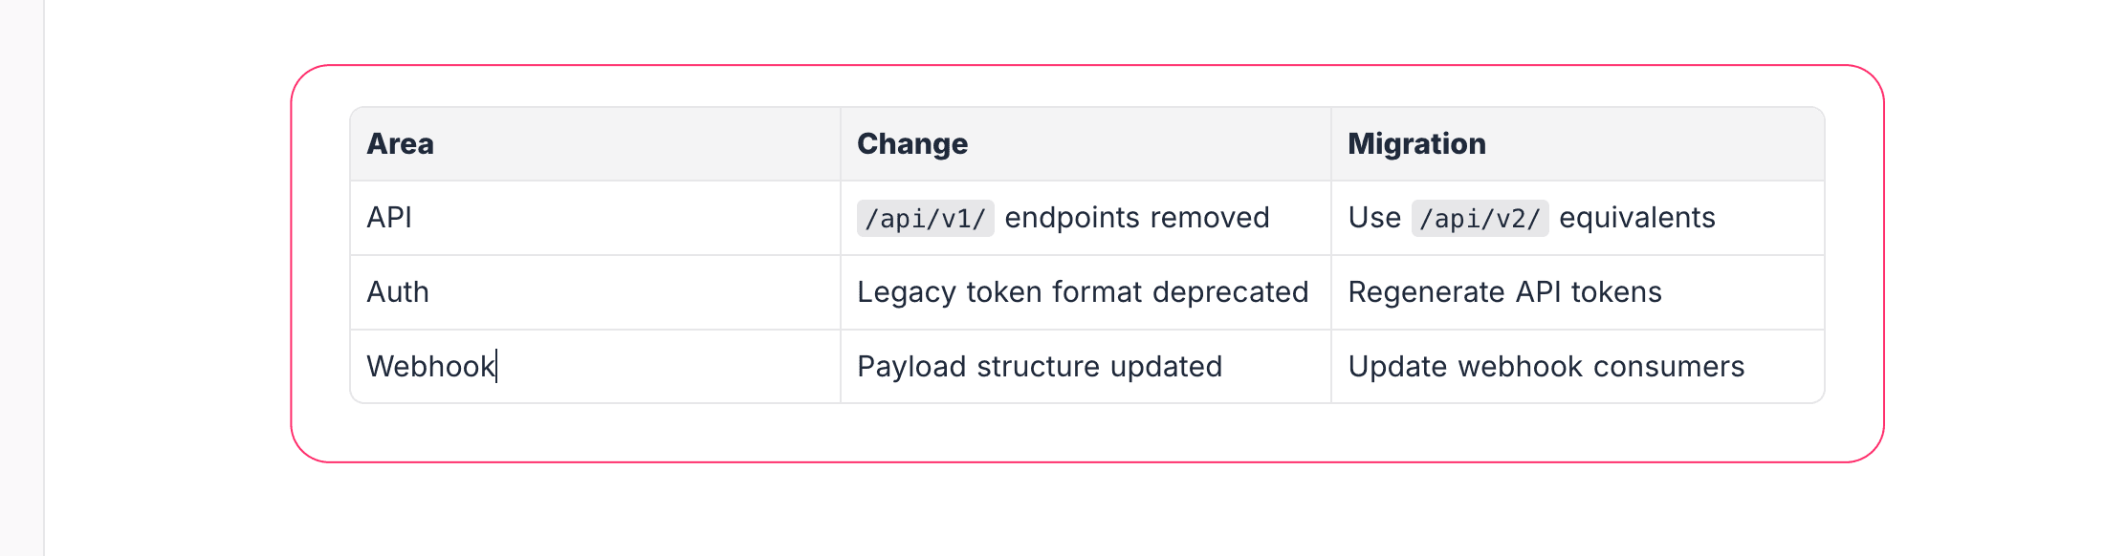Click the Area column header
Image resolution: width=2127 pixels, height=556 pixels.
point(401,144)
